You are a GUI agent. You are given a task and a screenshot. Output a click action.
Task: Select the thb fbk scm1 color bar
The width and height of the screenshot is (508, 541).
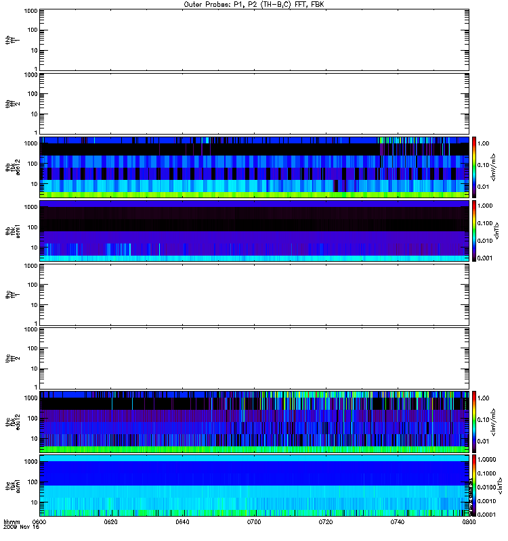pyautogui.click(x=474, y=231)
